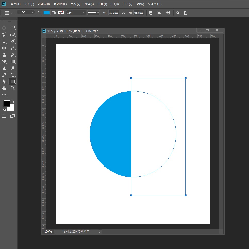
Task: Select the Path Selection arrow tool
Action: (4, 81)
